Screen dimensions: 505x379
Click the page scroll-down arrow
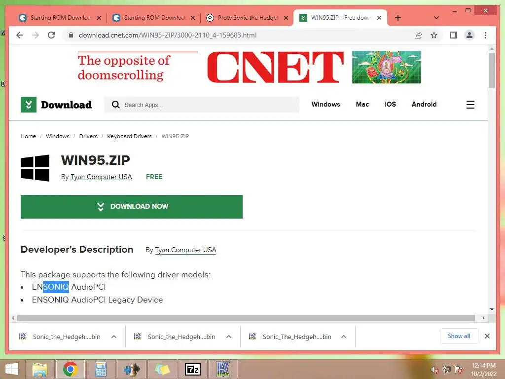point(492,309)
